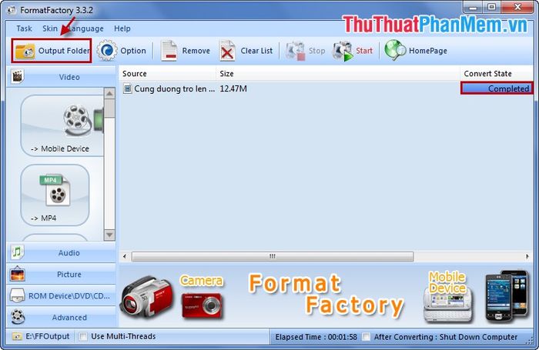The width and height of the screenshot is (539, 350).
Task: Click the Size column header
Action: [338, 74]
